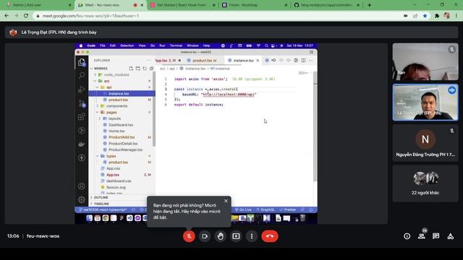Click your own 'Bạn' video tile
Image resolution: width=463 pixels, height=260 pixels.
(x=425, y=61)
